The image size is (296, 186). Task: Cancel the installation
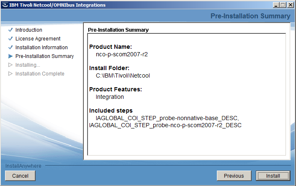point(20,176)
